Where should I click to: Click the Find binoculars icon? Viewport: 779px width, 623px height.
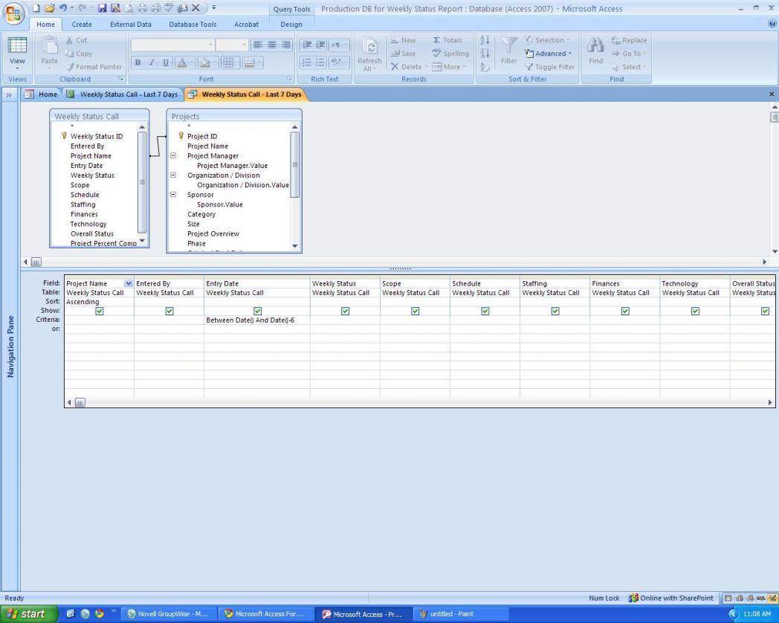coord(595,46)
